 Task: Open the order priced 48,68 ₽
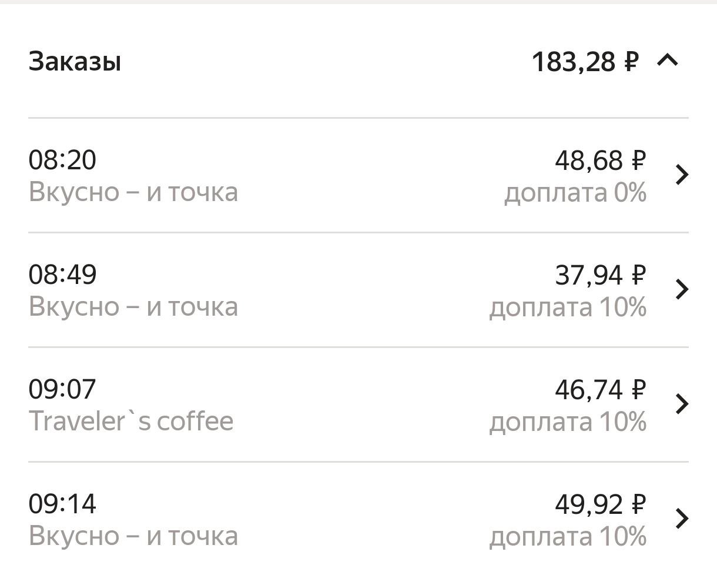(600, 160)
